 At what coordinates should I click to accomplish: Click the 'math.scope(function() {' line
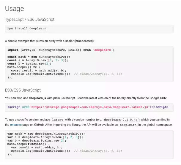coord(29,144)
